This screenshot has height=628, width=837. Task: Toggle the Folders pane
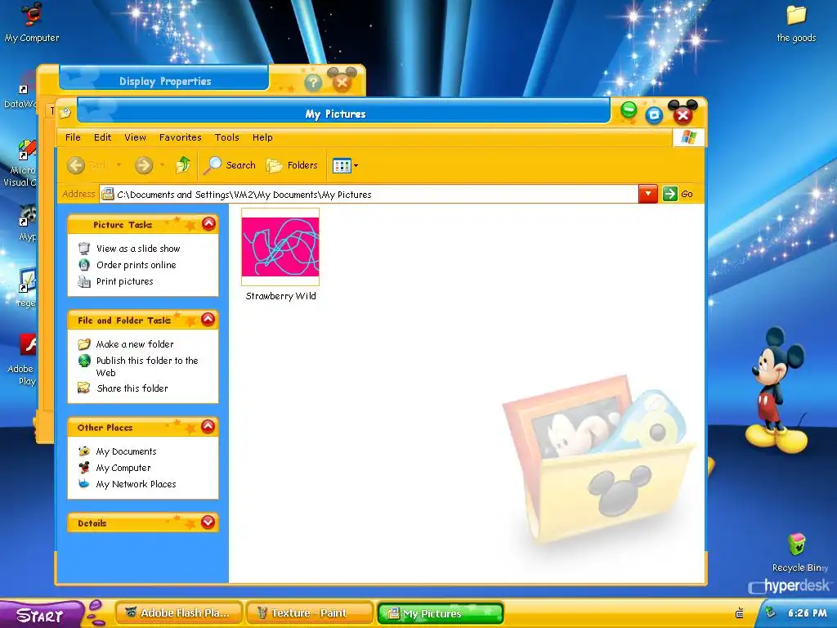click(292, 165)
